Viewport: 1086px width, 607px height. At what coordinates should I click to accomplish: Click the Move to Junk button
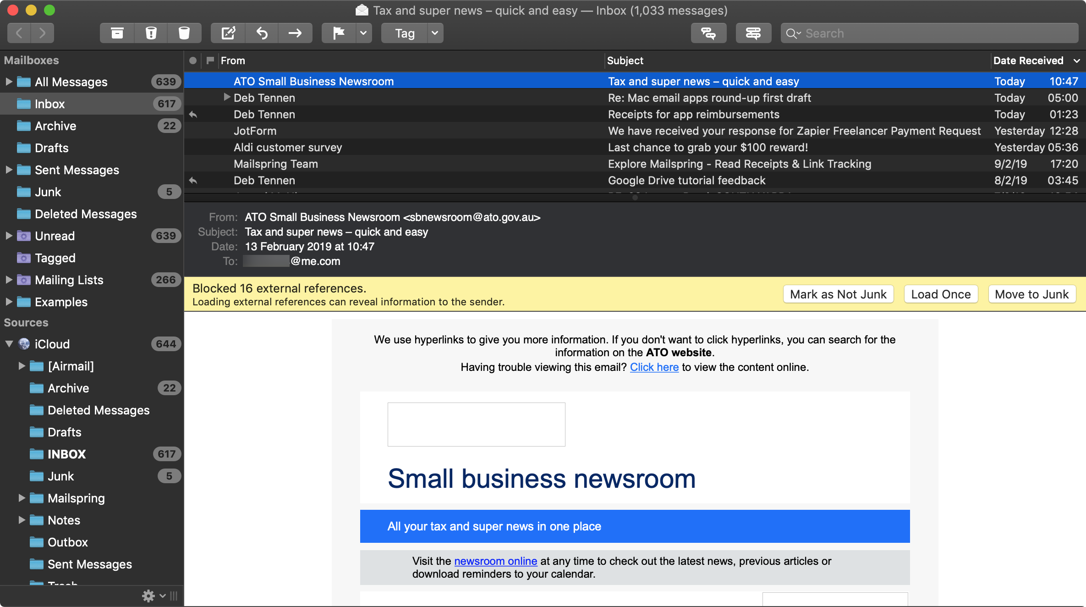tap(1032, 294)
